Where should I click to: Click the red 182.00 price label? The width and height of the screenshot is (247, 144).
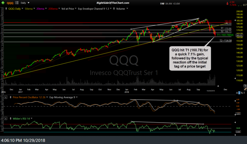(228, 21)
